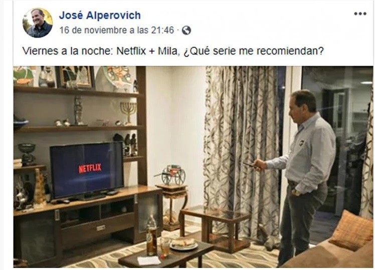Click the white napkin on the coffee table

point(149,260)
